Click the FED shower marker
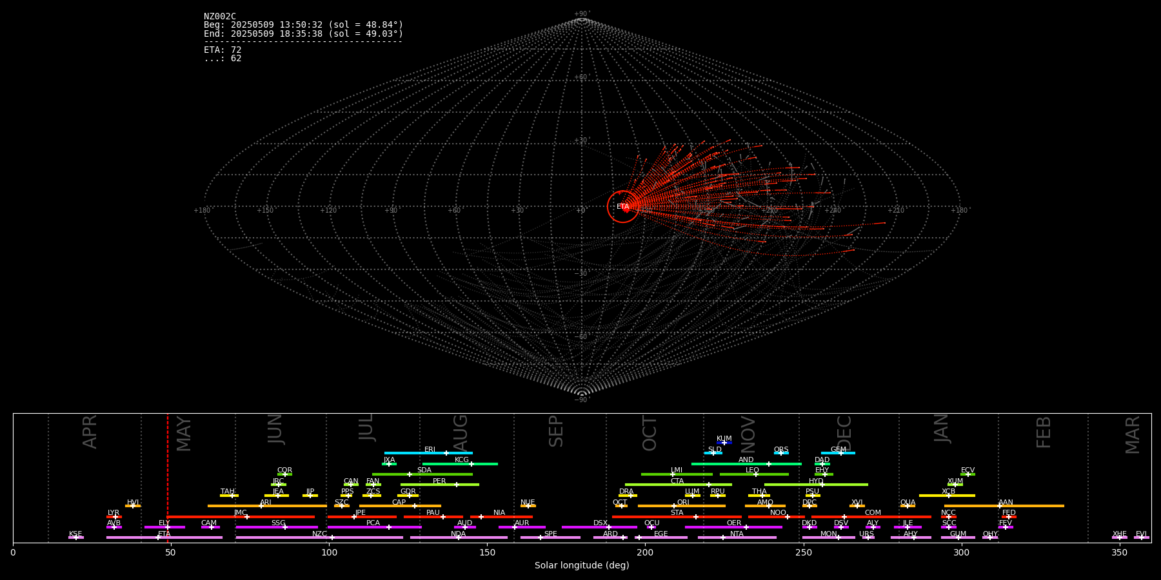 (x=1009, y=517)
